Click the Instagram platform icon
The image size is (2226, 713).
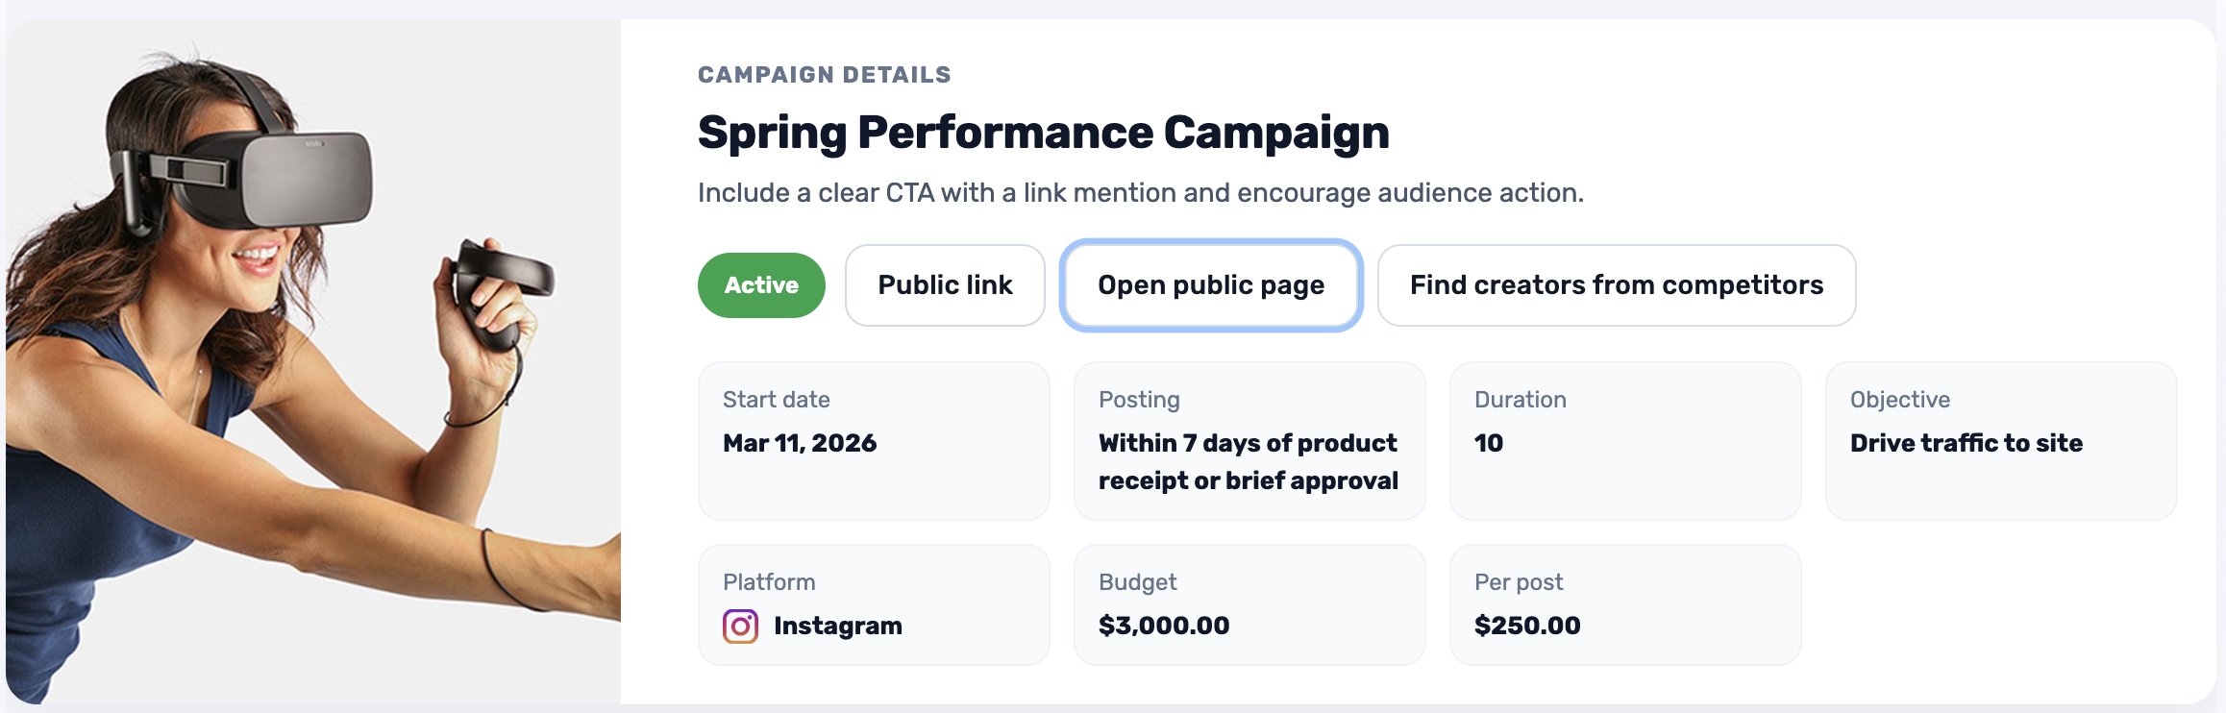tap(739, 625)
